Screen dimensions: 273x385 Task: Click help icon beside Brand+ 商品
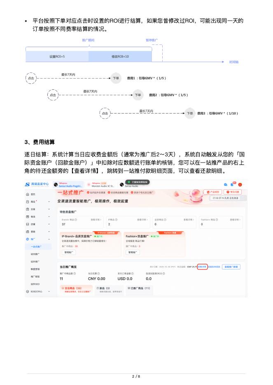pyautogui.click(x=76, y=220)
